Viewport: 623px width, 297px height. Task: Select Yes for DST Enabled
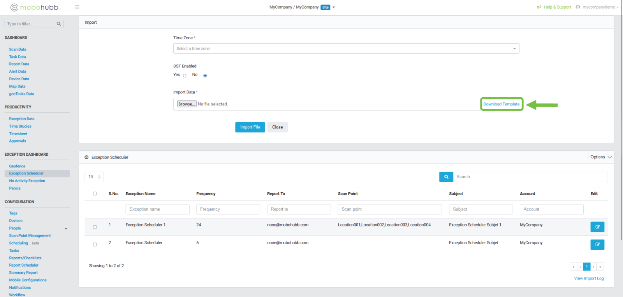tap(185, 76)
